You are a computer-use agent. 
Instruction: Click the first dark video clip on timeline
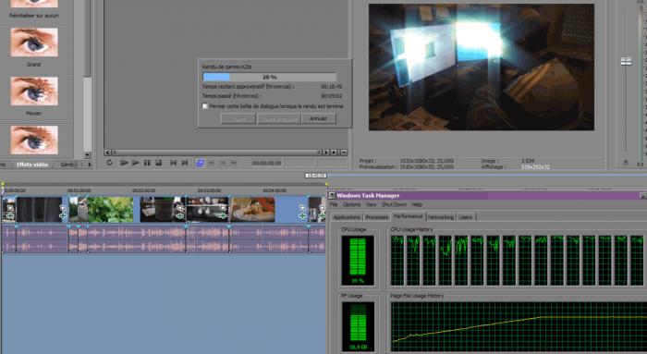tap(39, 209)
